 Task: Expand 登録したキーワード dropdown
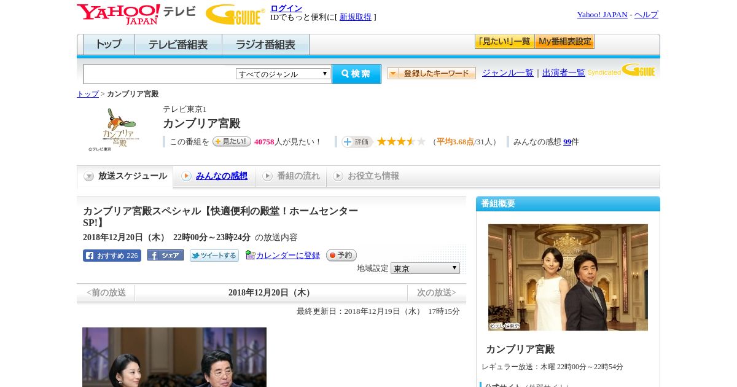(432, 73)
